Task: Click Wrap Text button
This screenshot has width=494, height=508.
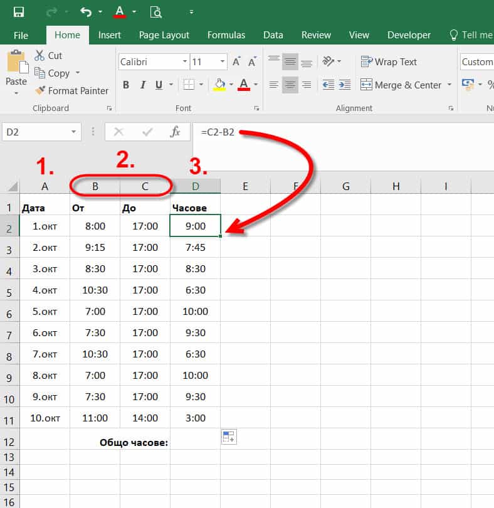Action: (x=389, y=61)
